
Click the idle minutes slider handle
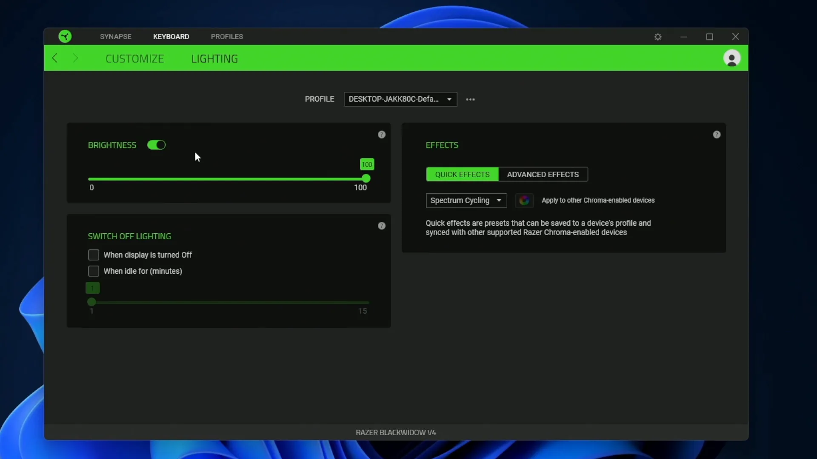pyautogui.click(x=91, y=302)
